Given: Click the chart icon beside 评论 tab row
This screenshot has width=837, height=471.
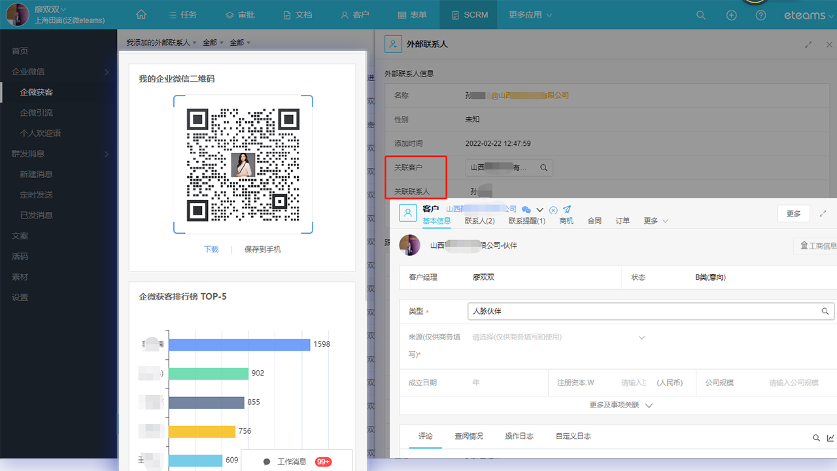Looking at the screenshot, I should coord(830,438).
